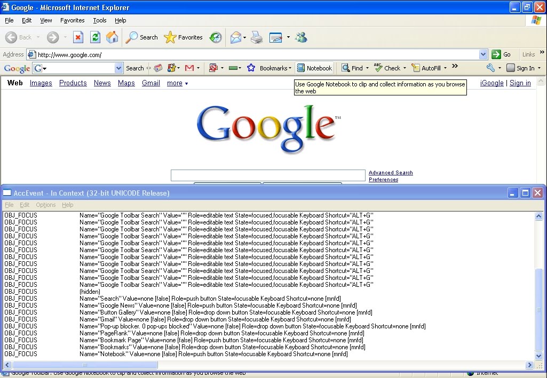Viewport: 547px width, 378px height.
Task: Click the Refresh page icon
Action: 95,37
